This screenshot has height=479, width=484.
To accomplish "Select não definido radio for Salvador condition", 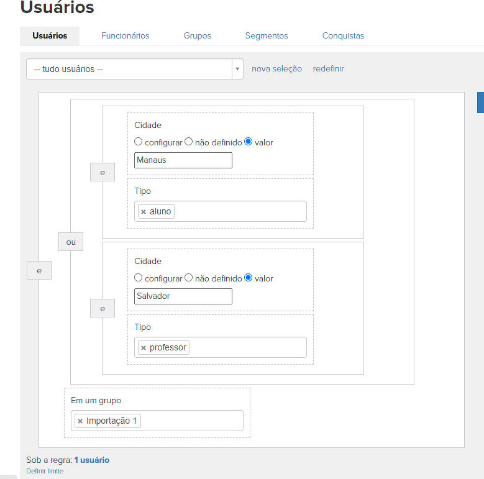I will 189,278.
